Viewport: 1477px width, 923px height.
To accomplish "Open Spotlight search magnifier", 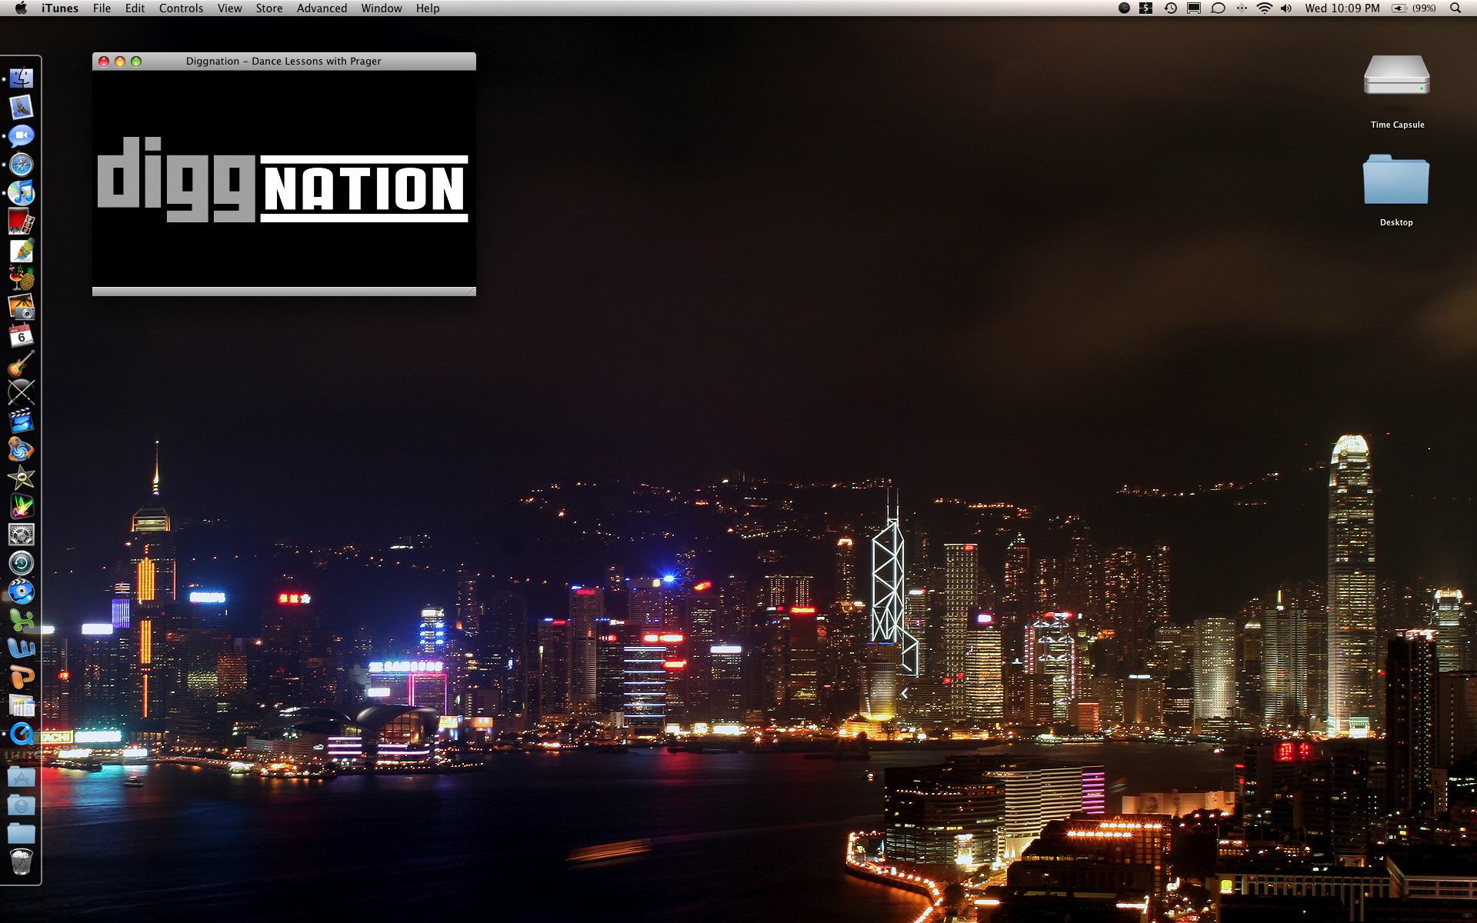I will (x=1455, y=8).
